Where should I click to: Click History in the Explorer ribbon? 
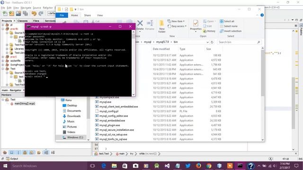[209, 31]
